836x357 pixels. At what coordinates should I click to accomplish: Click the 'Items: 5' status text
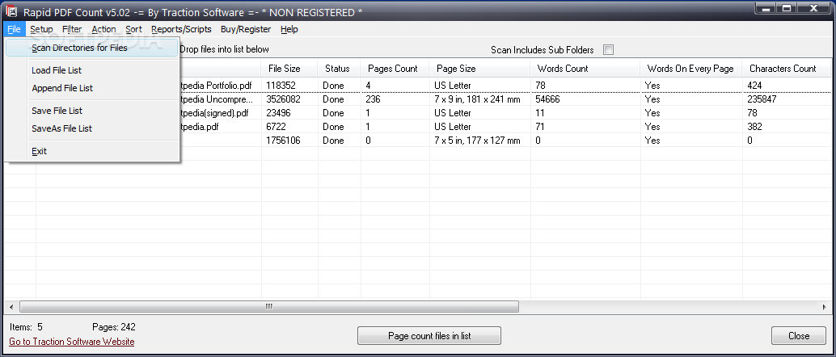tap(26, 327)
